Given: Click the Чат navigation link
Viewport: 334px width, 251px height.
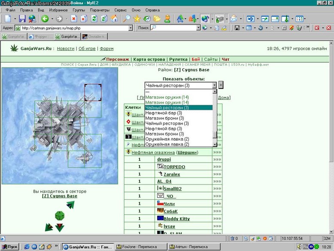Looking at the screenshot, I should (225, 59).
